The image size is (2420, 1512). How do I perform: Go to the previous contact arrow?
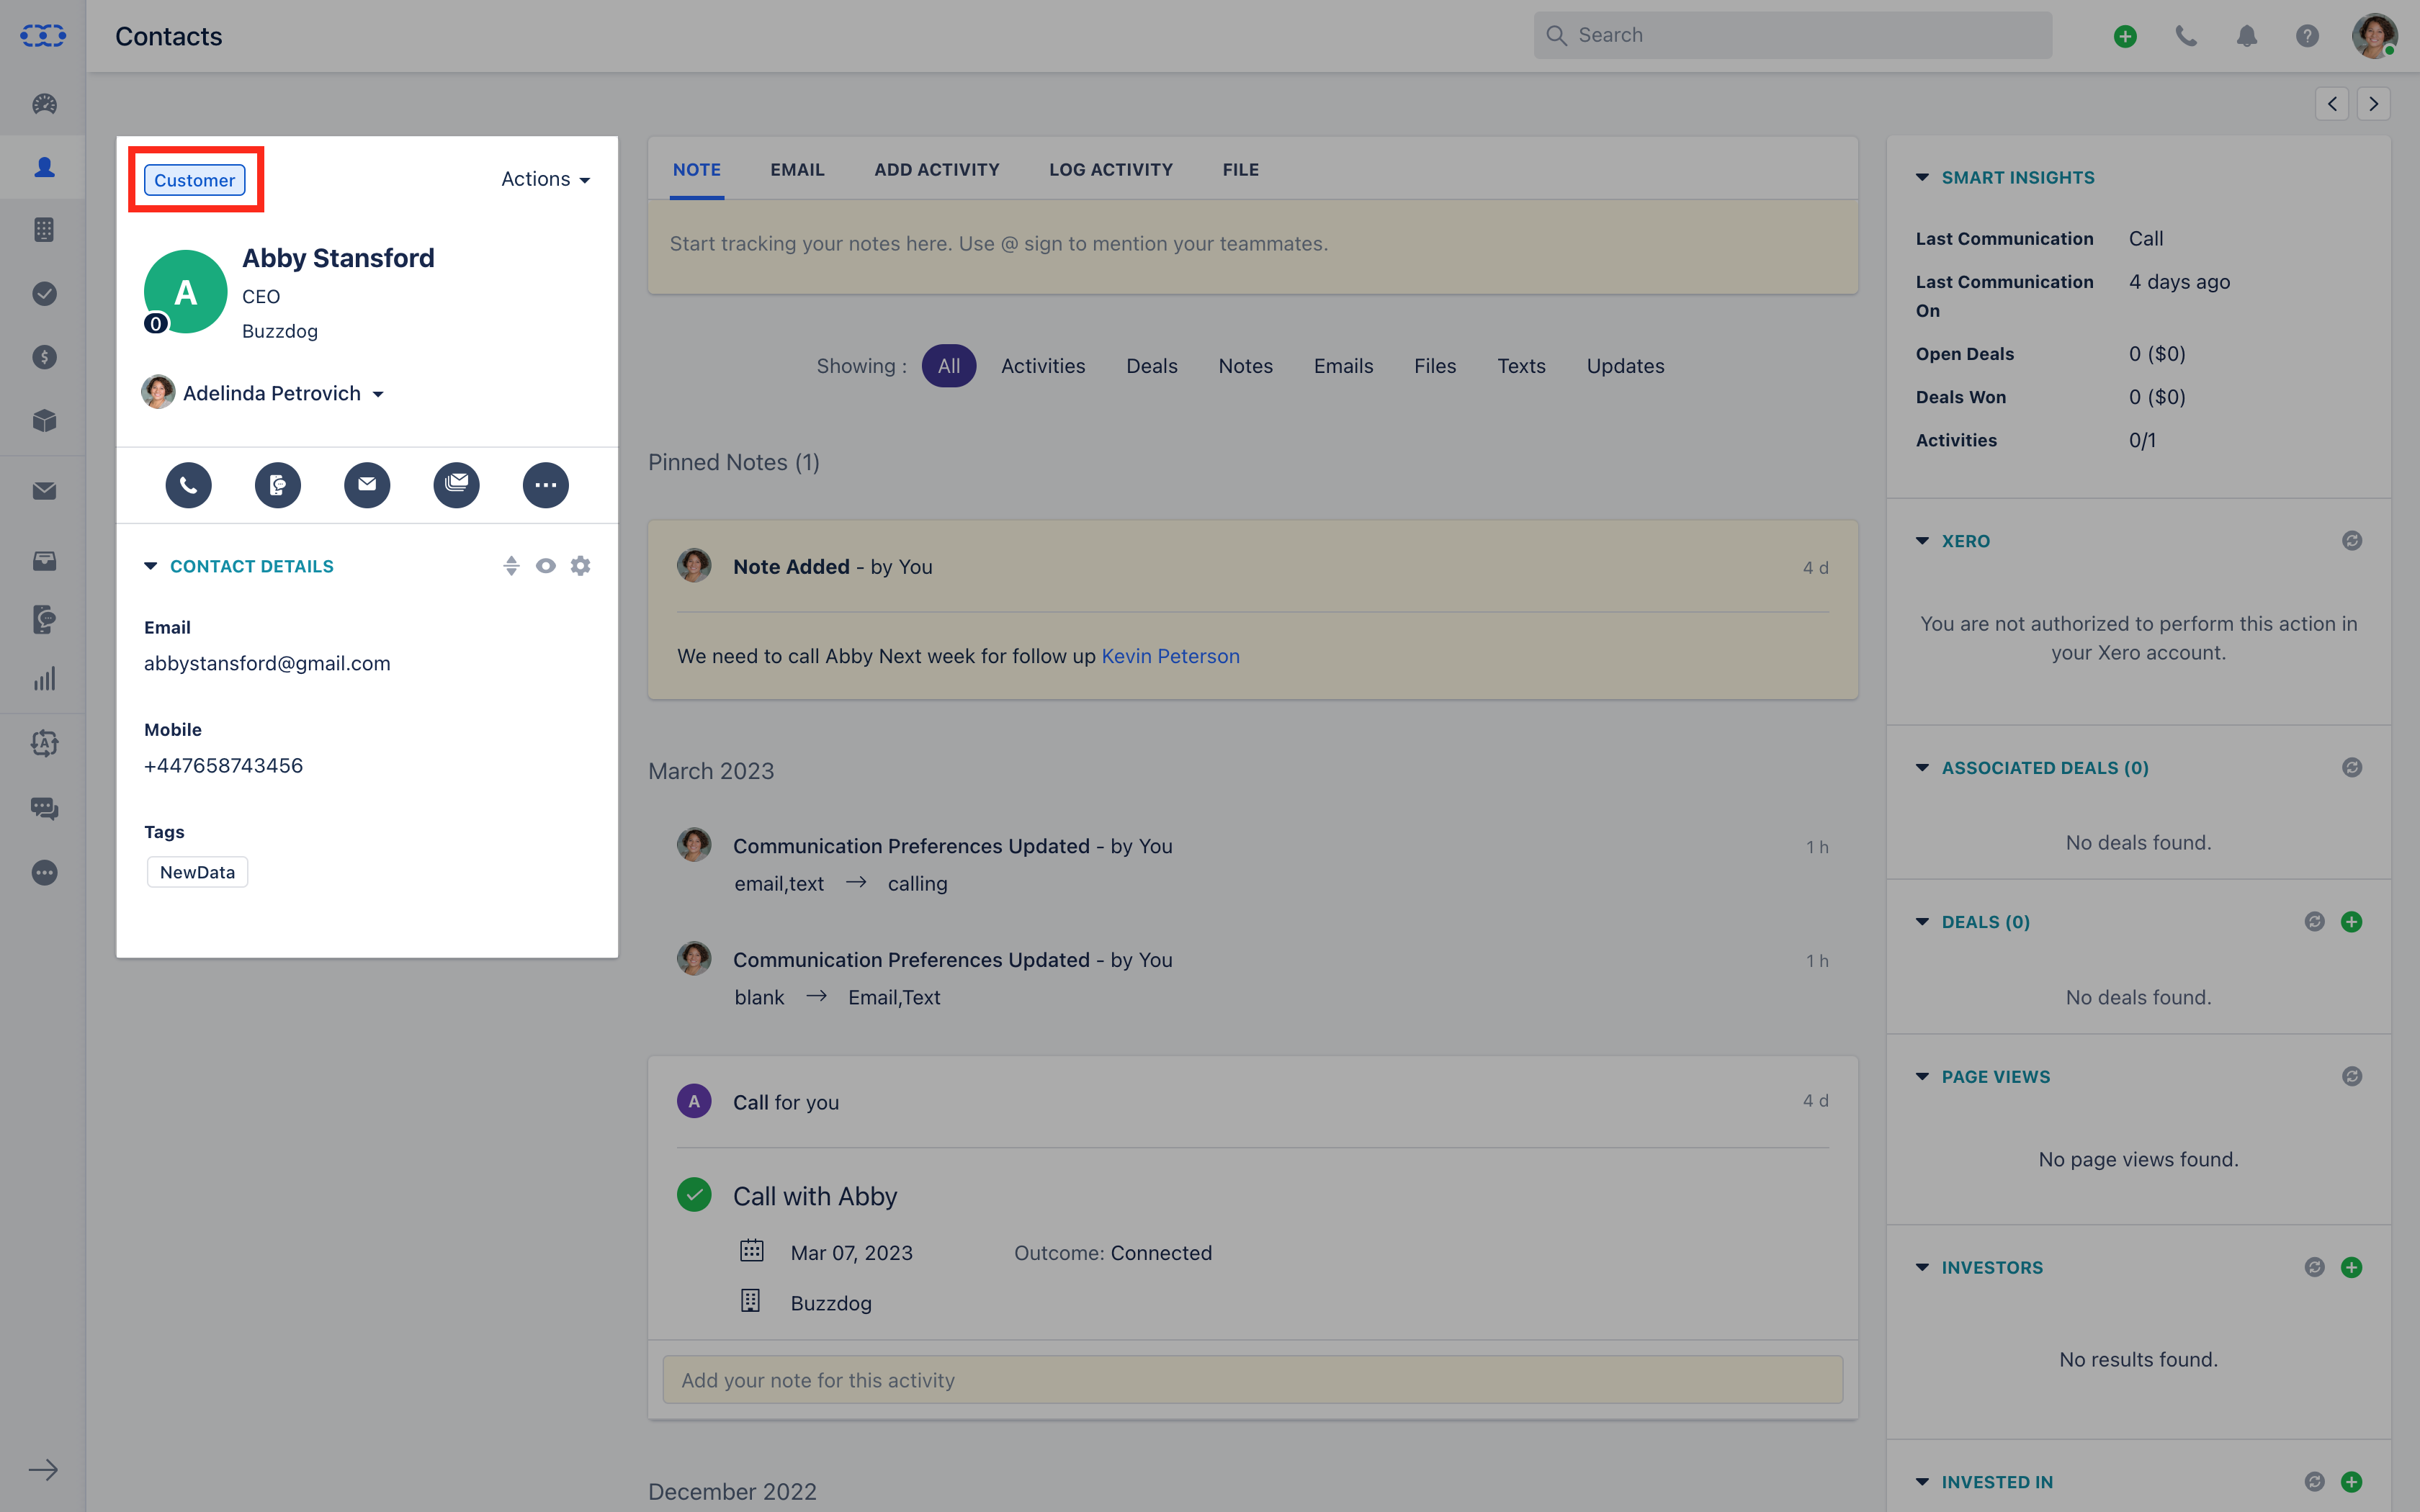(2332, 104)
